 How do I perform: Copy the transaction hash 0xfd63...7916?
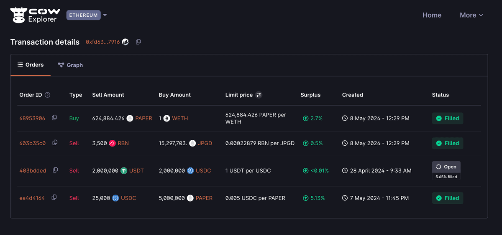[x=138, y=42]
